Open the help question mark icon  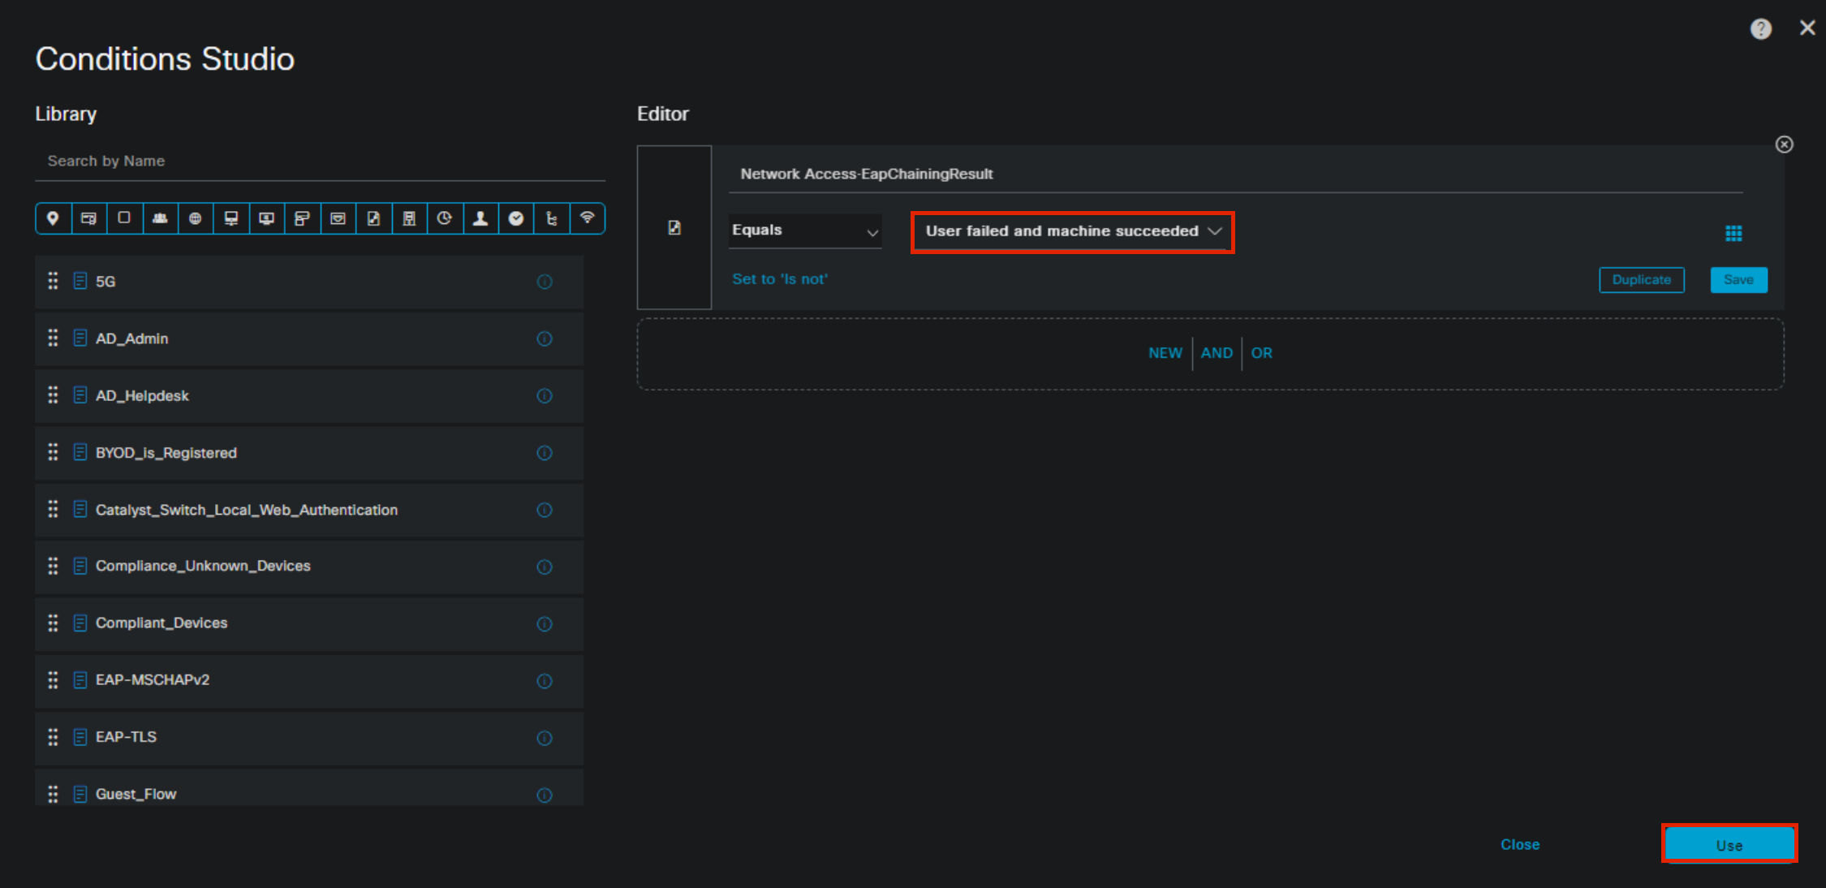pos(1760,29)
